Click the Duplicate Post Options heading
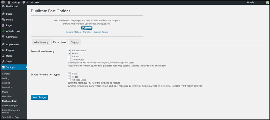The width and height of the screenshot is (270, 120). [x=50, y=11]
